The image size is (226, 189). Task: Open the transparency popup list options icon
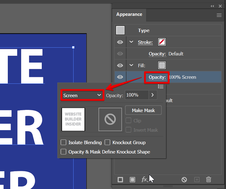161,86
